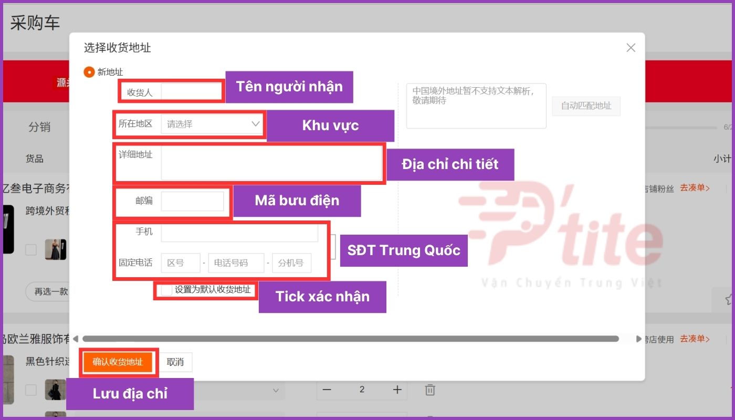Click the 去凑单 link beside 店使用
Image resolution: width=735 pixels, height=420 pixels.
click(695, 339)
